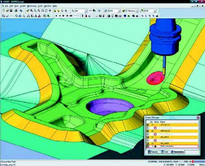The image size is (205, 166).
Task: Click the second yellow light bulb icon
Action: click(58, 11)
